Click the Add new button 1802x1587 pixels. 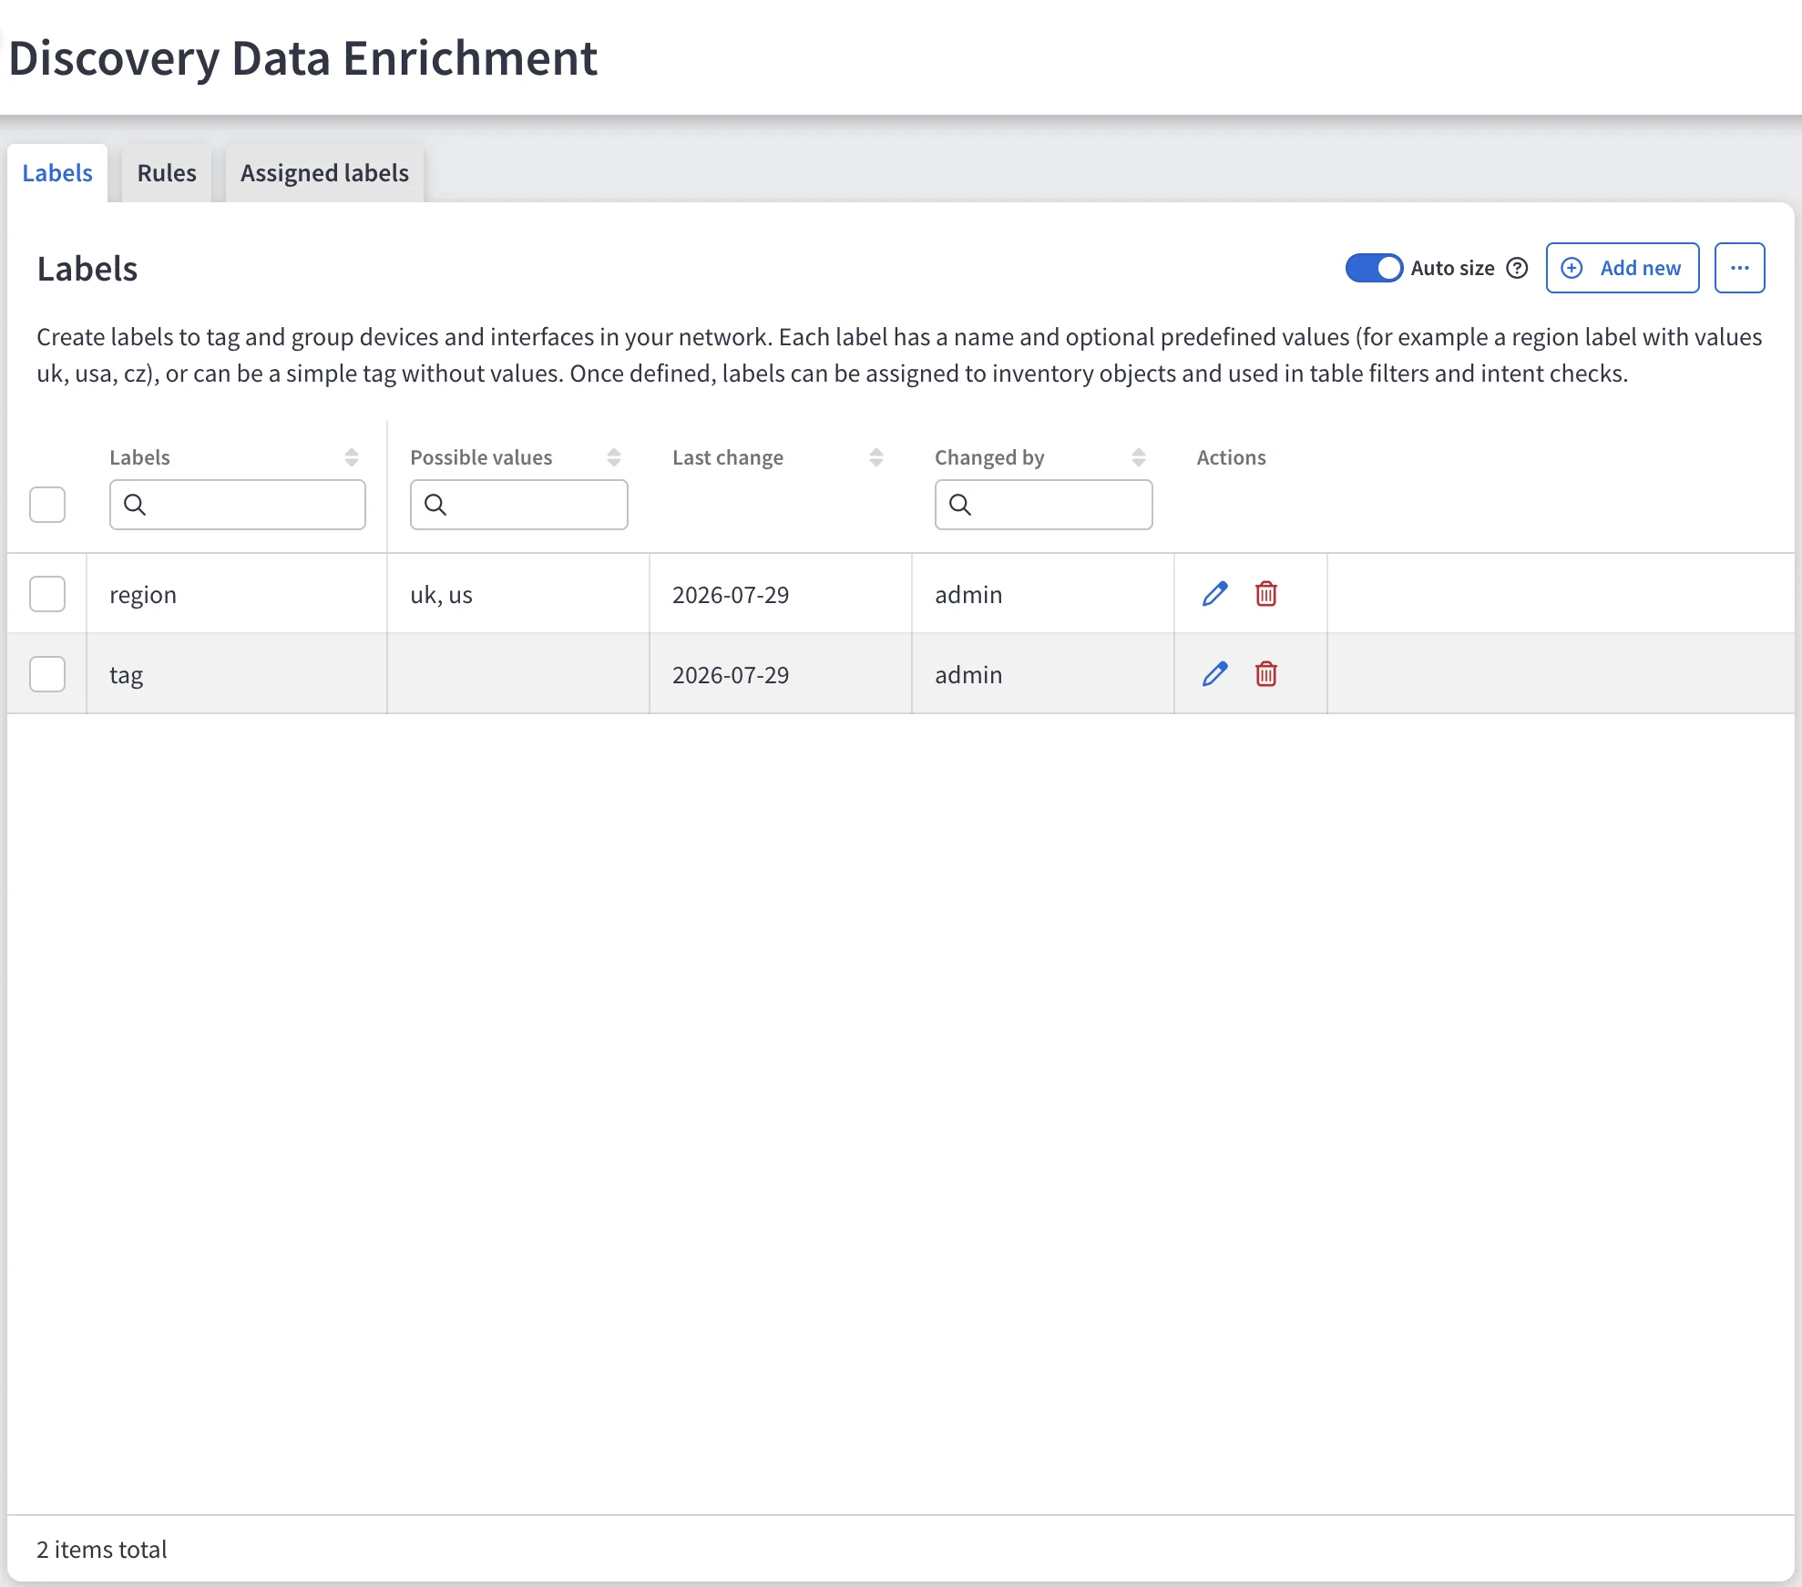coord(1623,268)
